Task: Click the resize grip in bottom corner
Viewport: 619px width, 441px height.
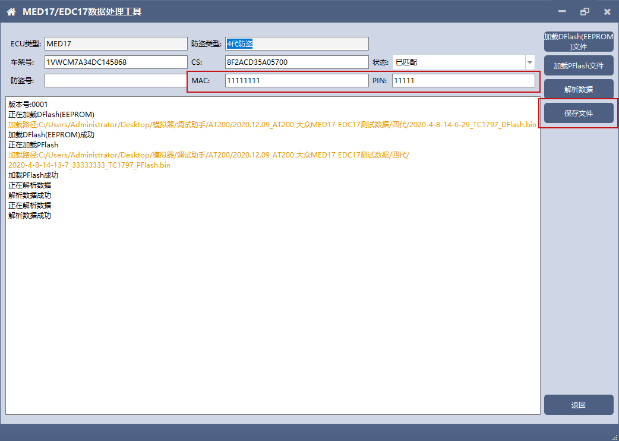Action: tap(615, 437)
